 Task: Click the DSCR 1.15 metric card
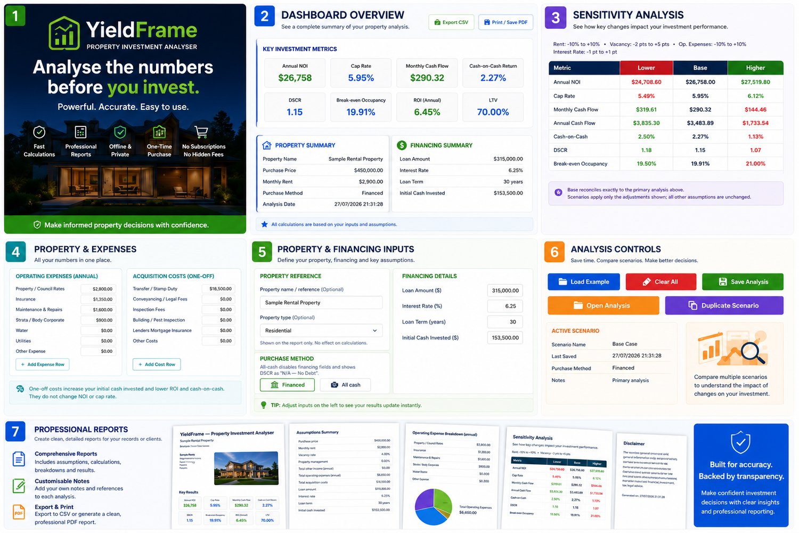(295, 107)
